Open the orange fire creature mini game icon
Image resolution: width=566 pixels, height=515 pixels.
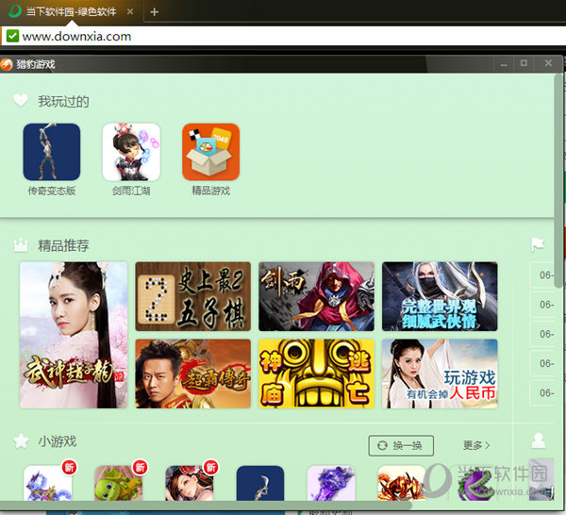(x=402, y=483)
